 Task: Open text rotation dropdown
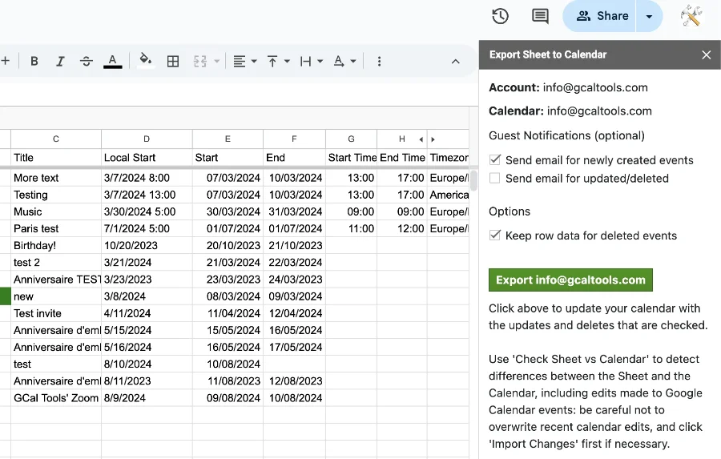point(344,61)
